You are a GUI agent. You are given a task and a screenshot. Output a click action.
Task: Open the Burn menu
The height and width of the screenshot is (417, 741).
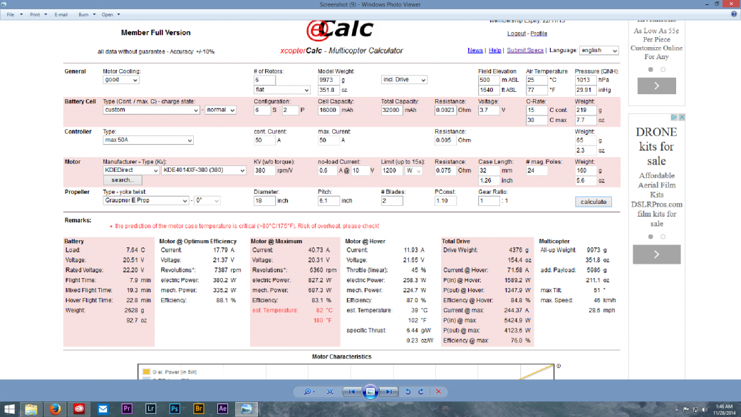(x=87, y=15)
